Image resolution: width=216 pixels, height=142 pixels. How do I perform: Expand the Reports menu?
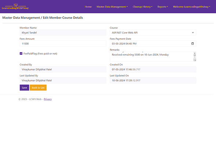[x=163, y=7]
